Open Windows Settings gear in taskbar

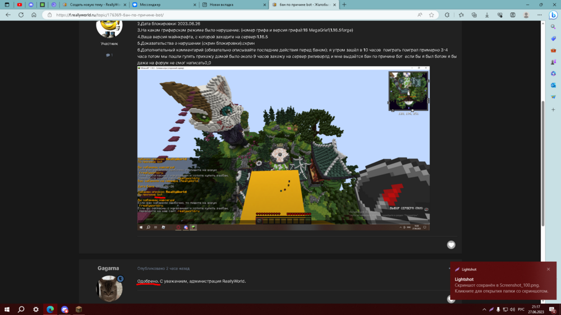(36, 309)
